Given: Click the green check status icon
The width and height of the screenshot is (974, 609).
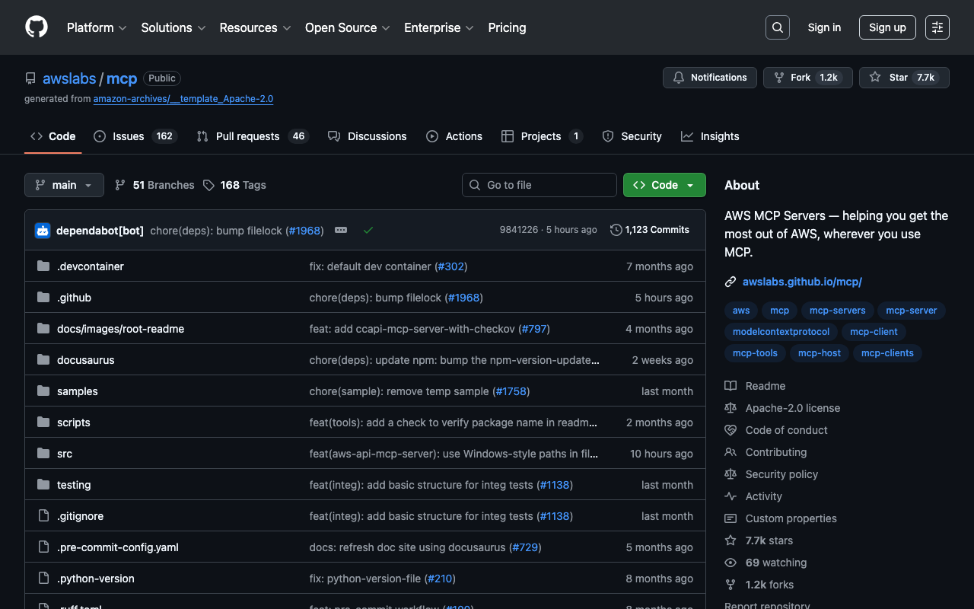Looking at the screenshot, I should coord(368,230).
